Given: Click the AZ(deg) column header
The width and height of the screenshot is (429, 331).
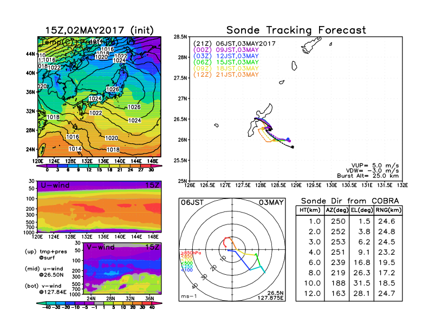Looking at the screenshot, I should [335, 210].
